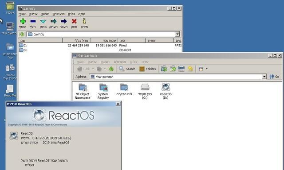Click the Views icon in explorer toolbar
Viewport: 284px width, 170px height.
click(x=201, y=69)
